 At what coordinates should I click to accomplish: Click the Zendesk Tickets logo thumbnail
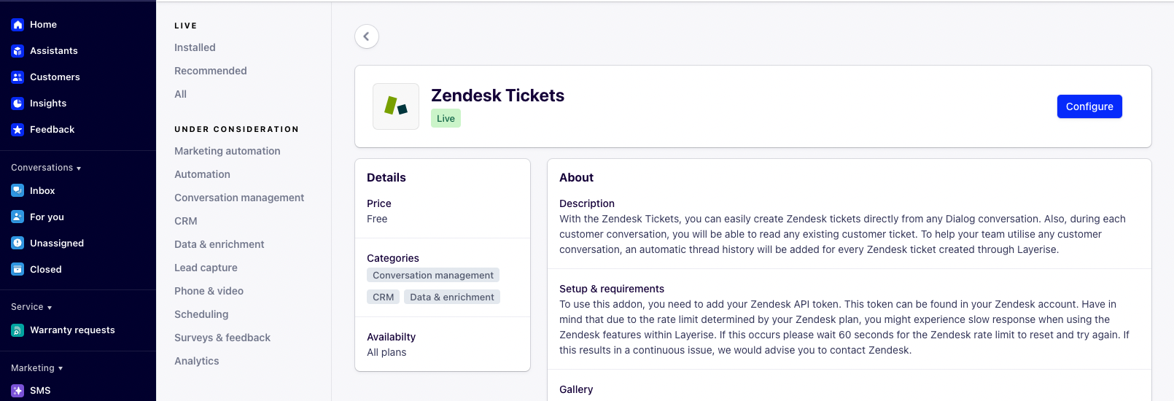click(x=396, y=106)
